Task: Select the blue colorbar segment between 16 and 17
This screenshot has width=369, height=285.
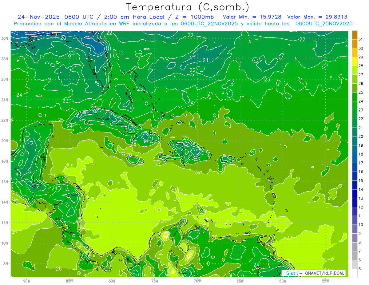Action: [355, 168]
